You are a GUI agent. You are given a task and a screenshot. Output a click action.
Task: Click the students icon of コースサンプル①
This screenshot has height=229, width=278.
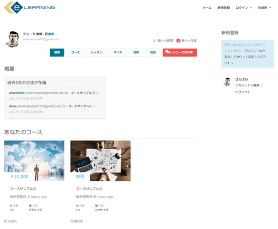96,206
